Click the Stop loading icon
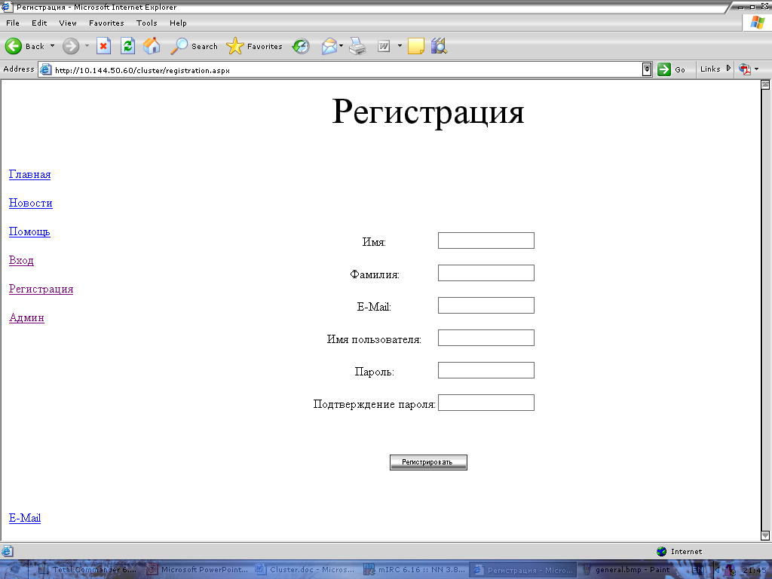This screenshot has width=772, height=579. (x=104, y=46)
